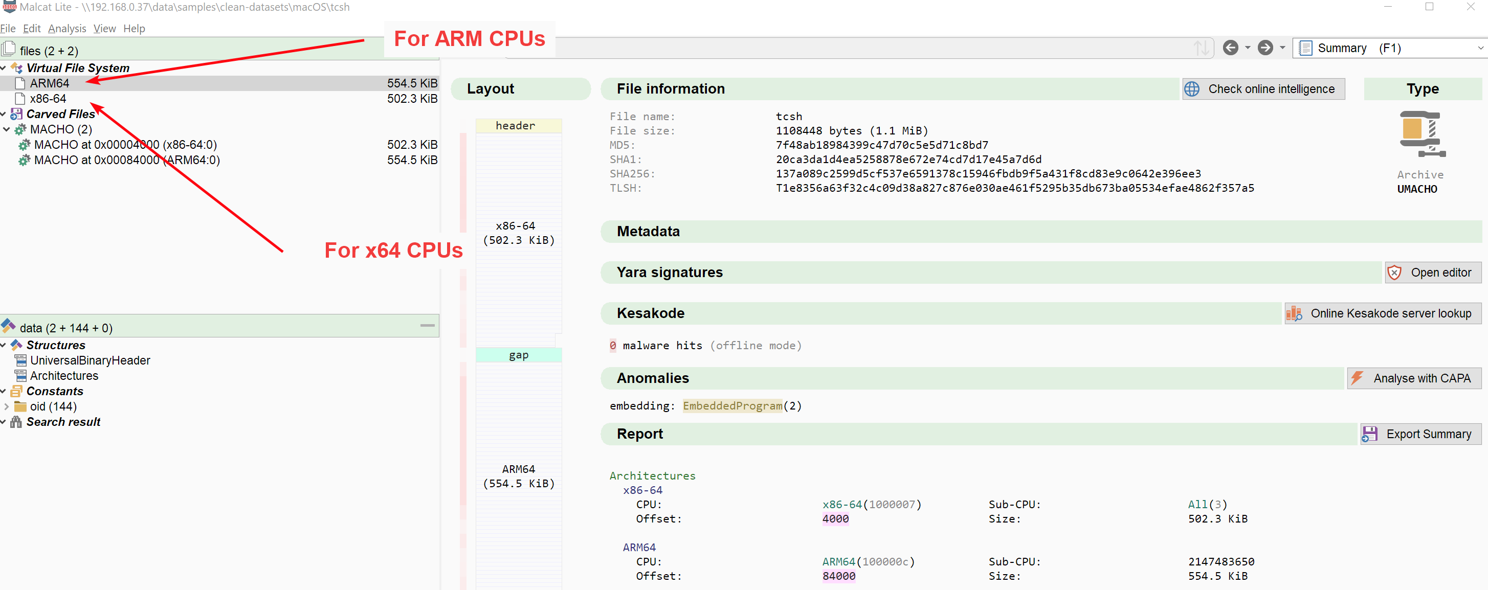Select the x86-64 file entry
Screen dimensions: 1488x590
click(219, 99)
